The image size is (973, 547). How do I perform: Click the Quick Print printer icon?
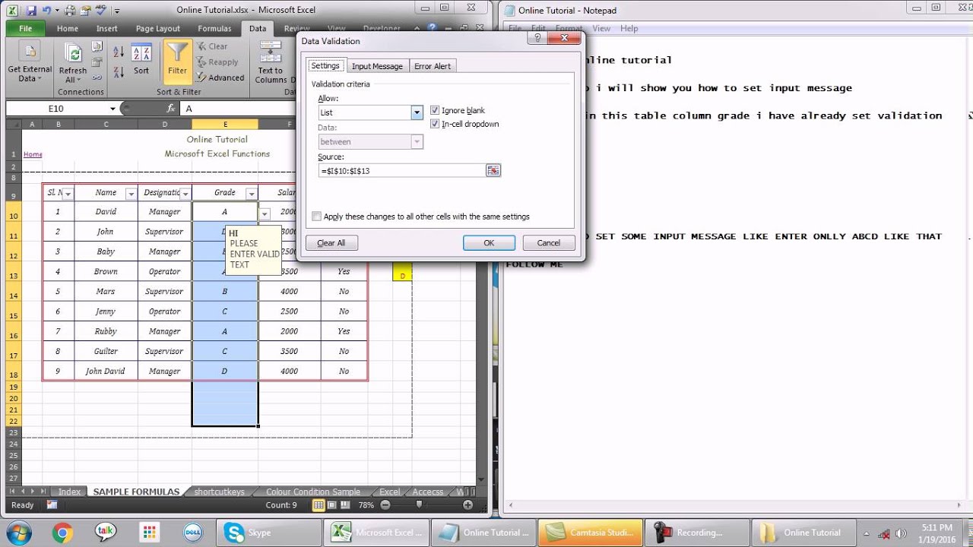coord(70,11)
